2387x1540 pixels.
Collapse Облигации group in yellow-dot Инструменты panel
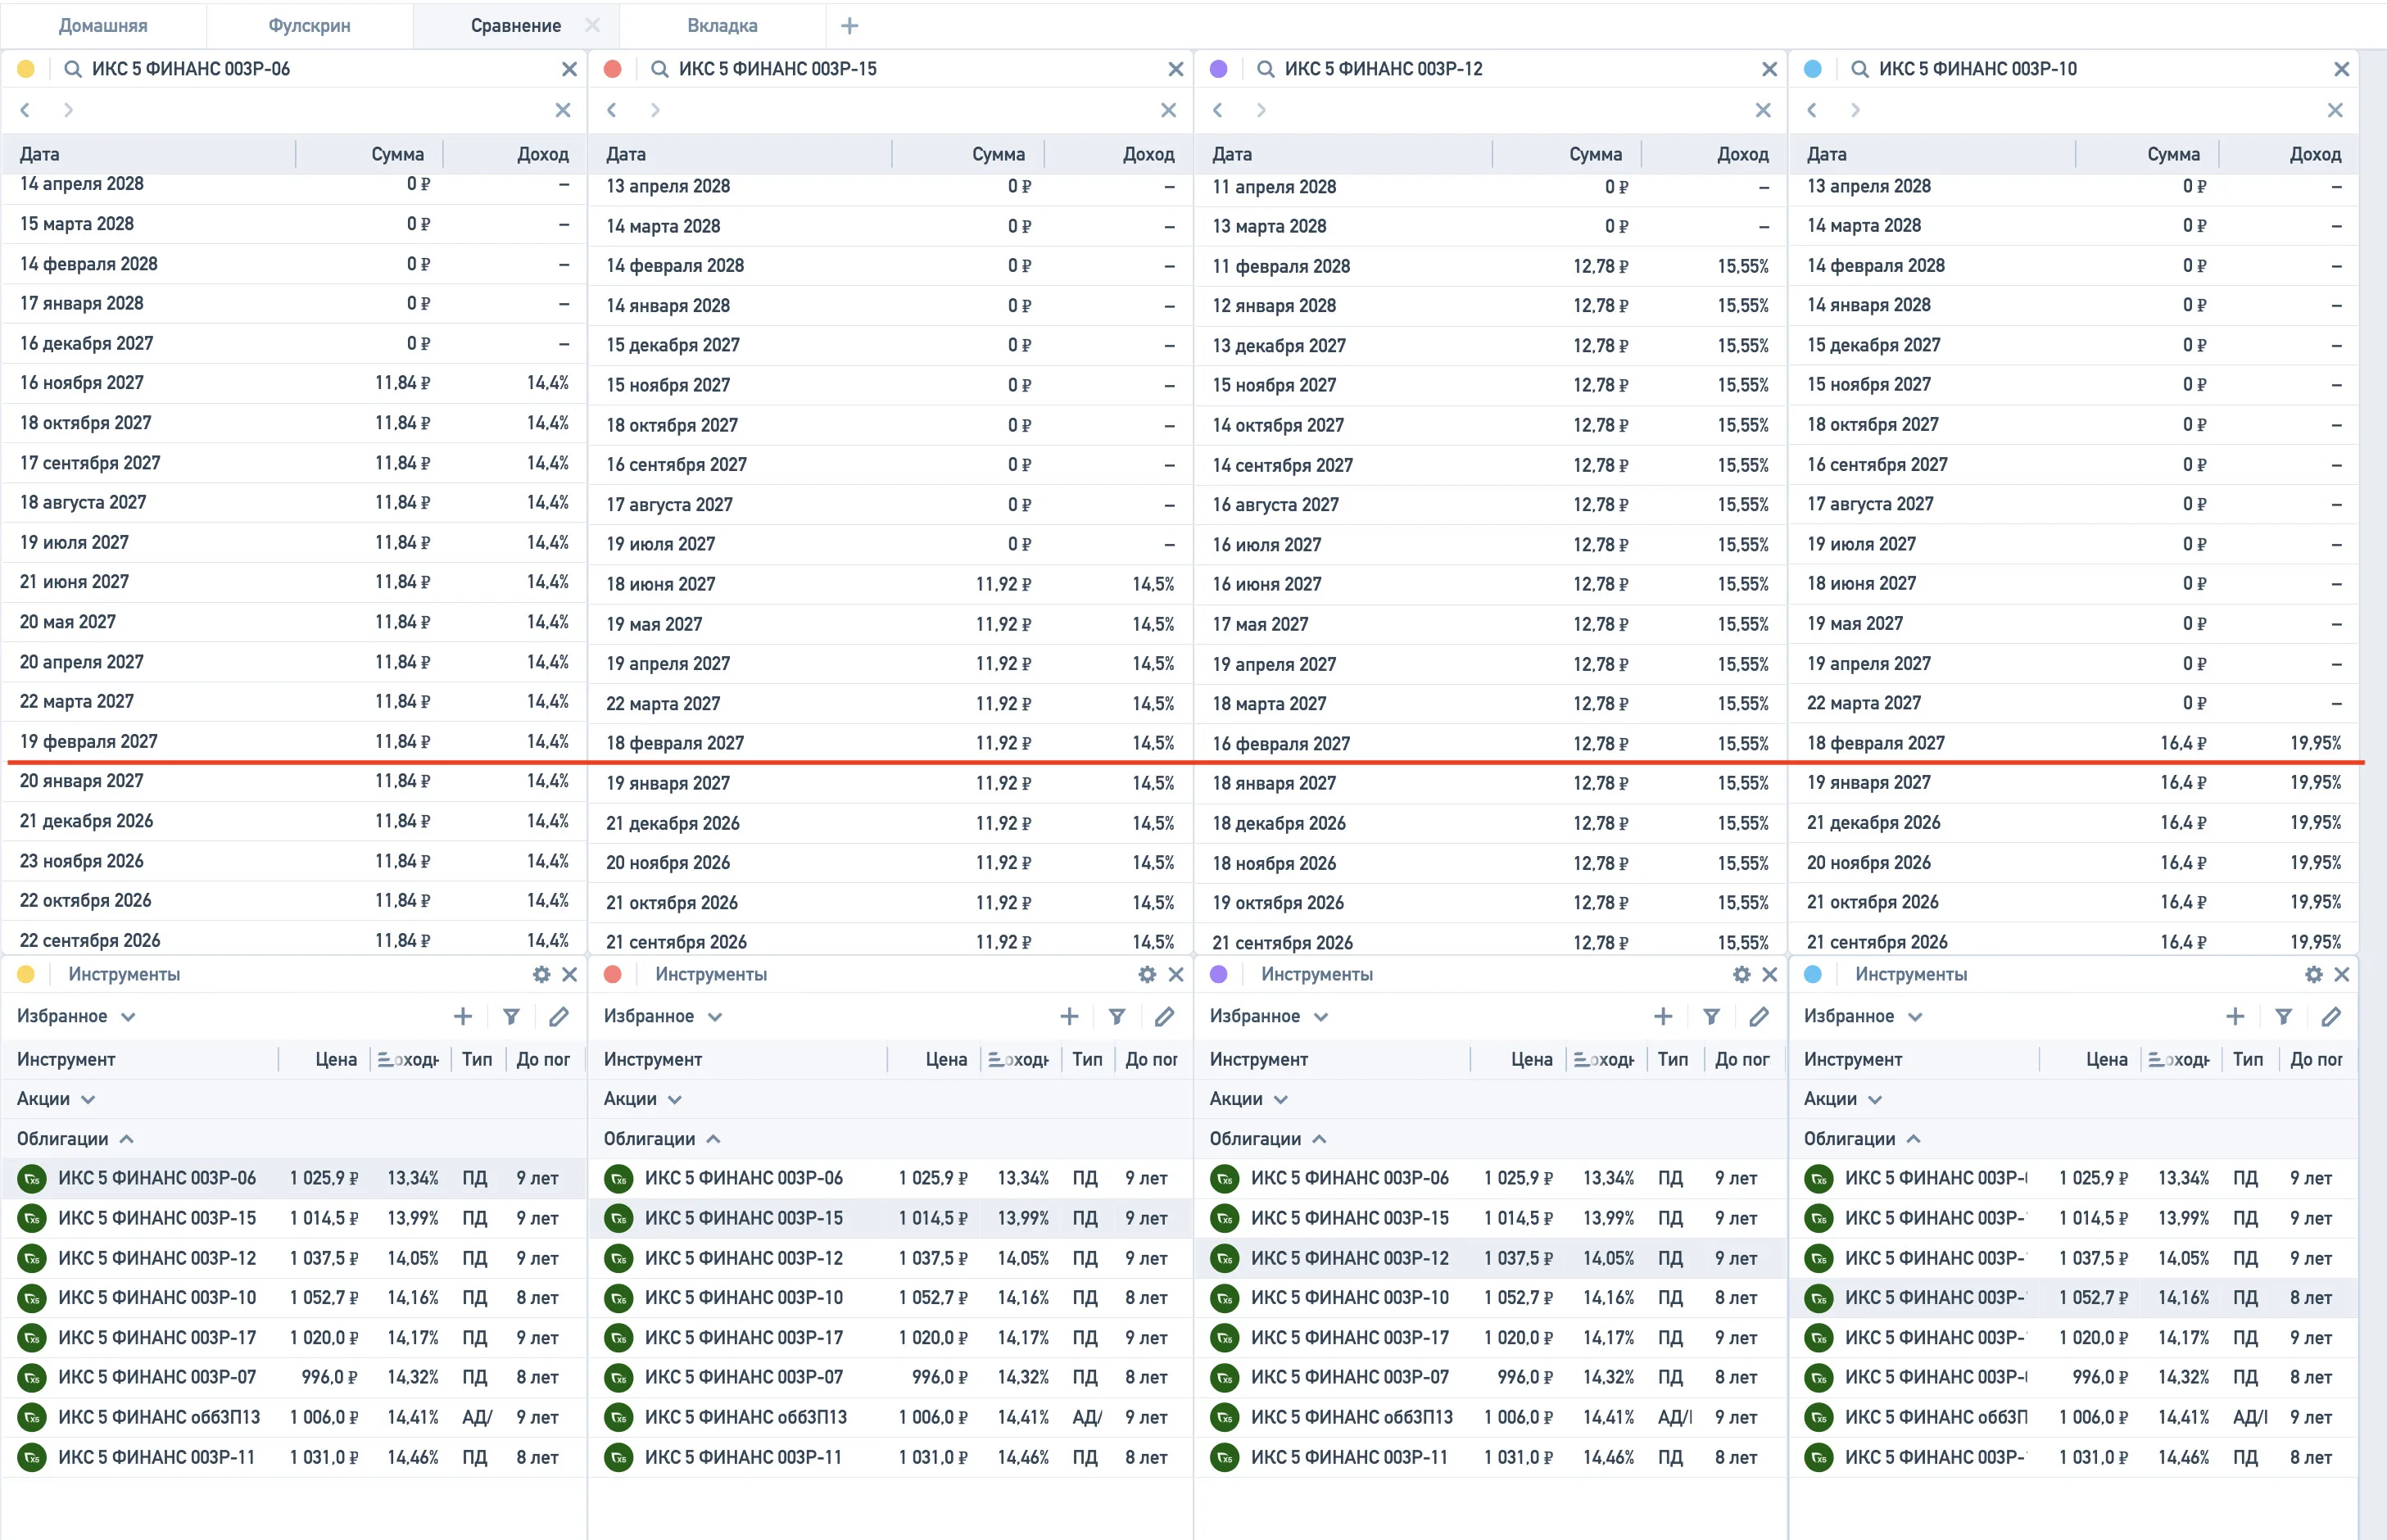75,1139
